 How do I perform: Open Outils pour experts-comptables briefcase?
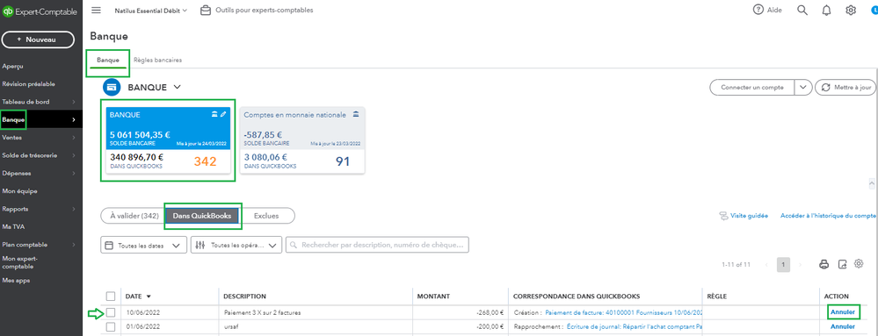click(257, 10)
